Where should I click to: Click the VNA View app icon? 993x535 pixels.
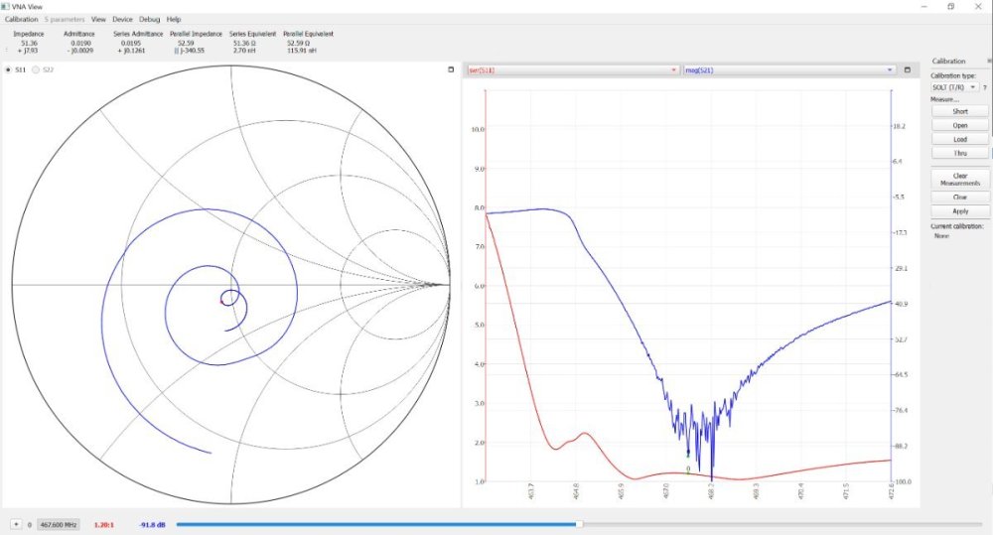(x=6, y=6)
